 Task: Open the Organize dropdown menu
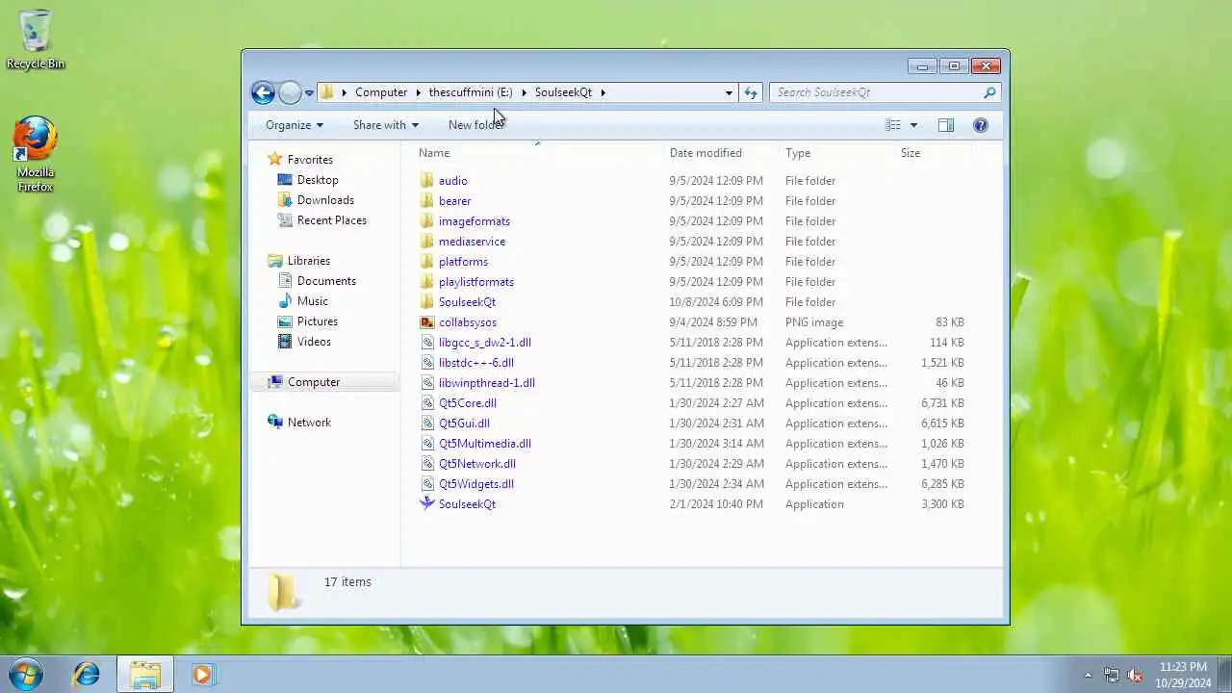pos(295,125)
